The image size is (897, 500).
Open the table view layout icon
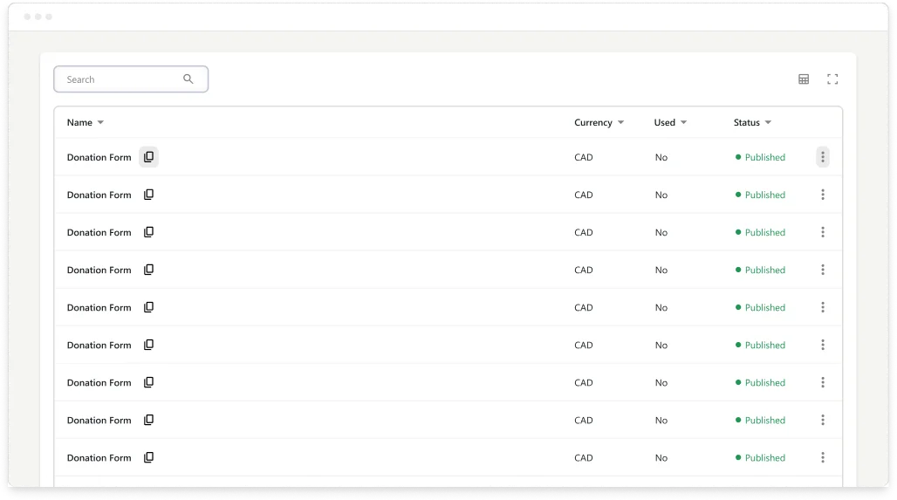click(804, 79)
